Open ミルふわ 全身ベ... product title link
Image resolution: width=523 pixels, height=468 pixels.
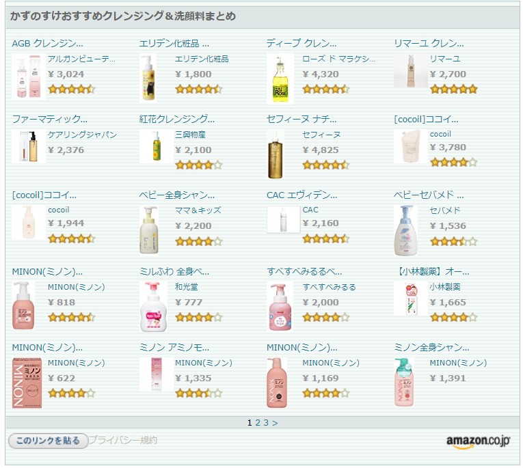pyautogui.click(x=174, y=272)
